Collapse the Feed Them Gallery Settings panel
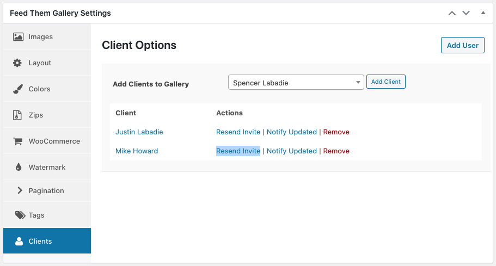 point(483,13)
